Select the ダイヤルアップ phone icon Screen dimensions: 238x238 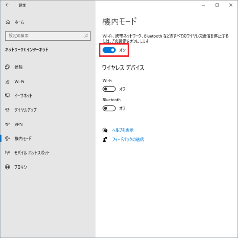point(7,110)
